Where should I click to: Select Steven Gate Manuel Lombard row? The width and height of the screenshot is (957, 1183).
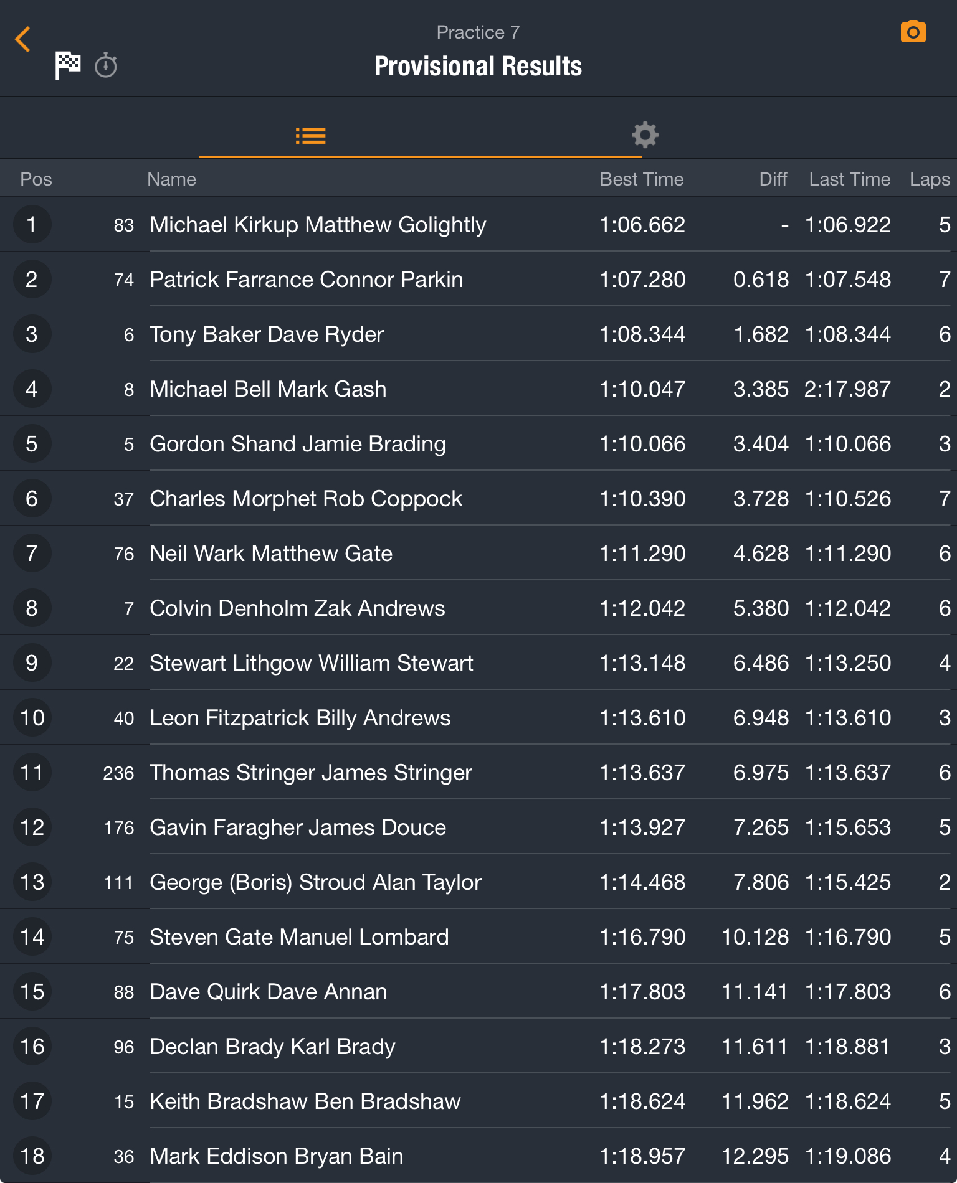pyautogui.click(x=478, y=937)
